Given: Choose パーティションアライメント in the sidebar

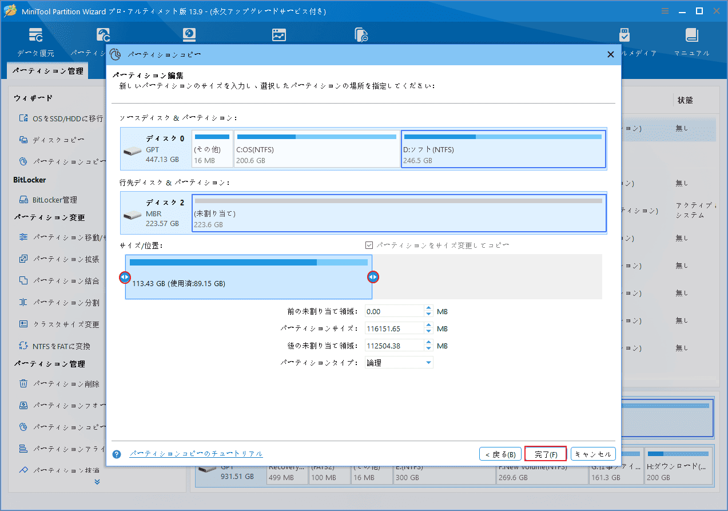Looking at the screenshot, I should click(x=62, y=449).
